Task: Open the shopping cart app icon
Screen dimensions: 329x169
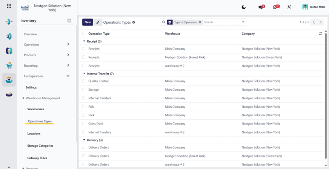Action: click(x=9, y=65)
